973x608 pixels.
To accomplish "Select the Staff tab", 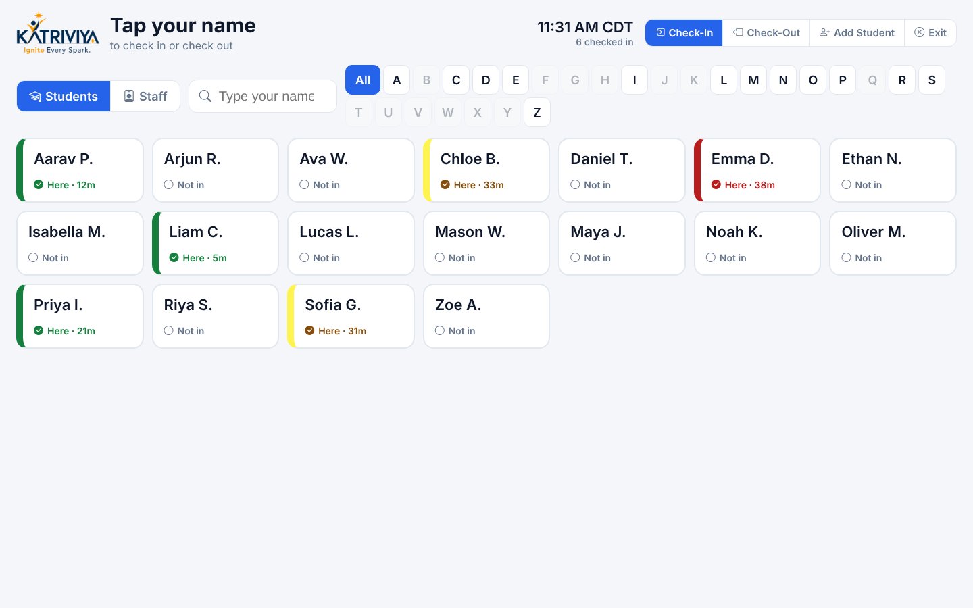I will pos(145,96).
